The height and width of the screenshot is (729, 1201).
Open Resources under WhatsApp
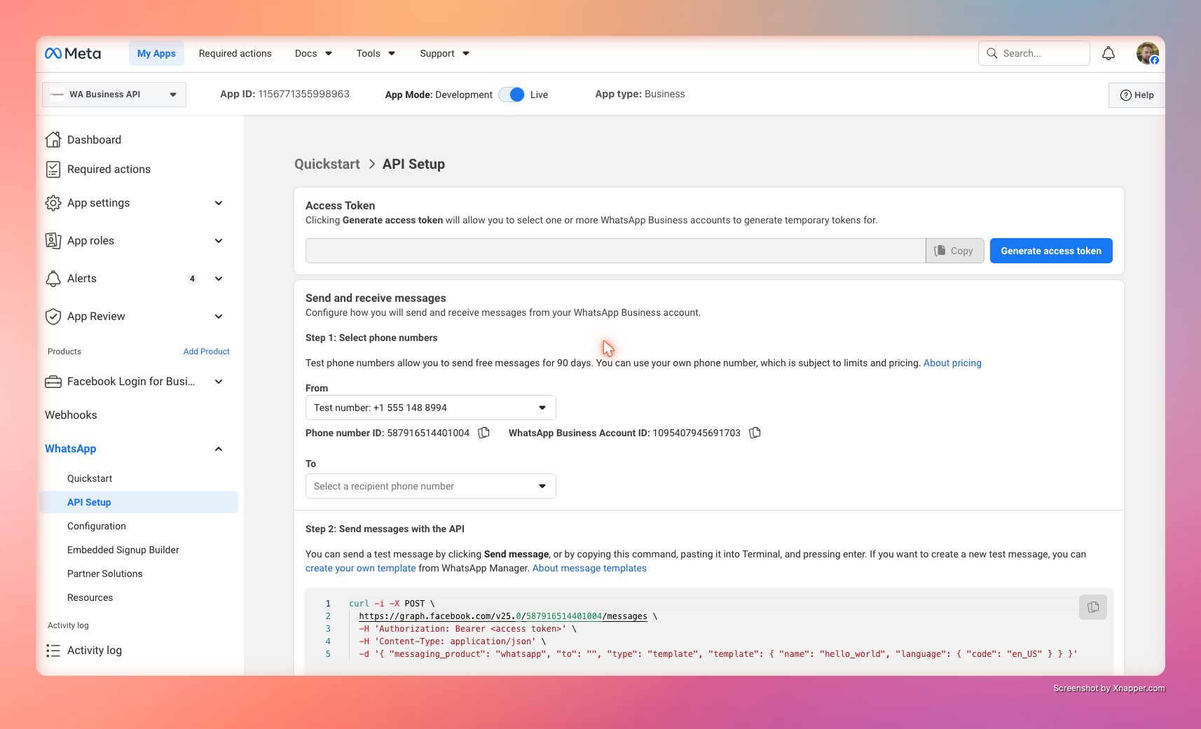(90, 597)
